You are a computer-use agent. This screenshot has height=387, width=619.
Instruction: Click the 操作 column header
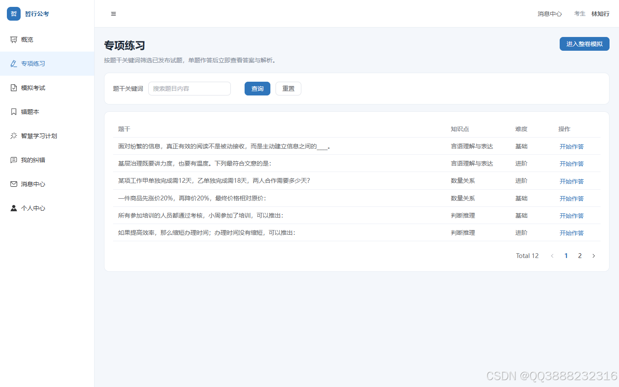[564, 129]
